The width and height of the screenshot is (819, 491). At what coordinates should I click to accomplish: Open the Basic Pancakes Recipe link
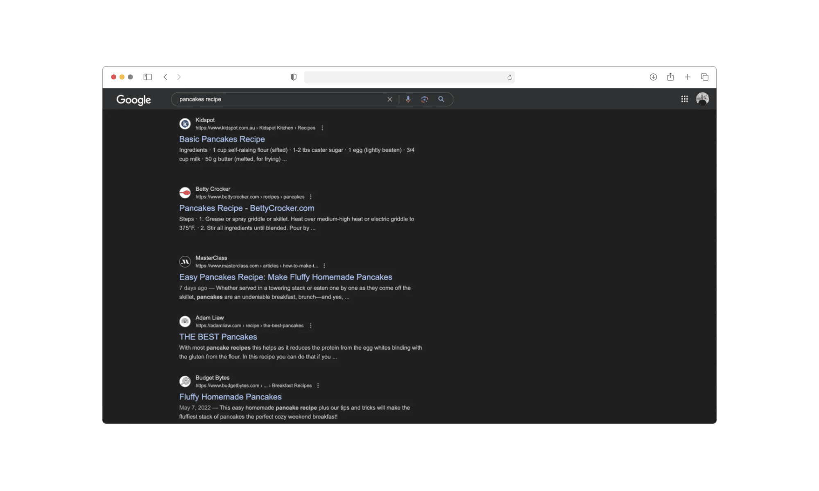tap(222, 139)
